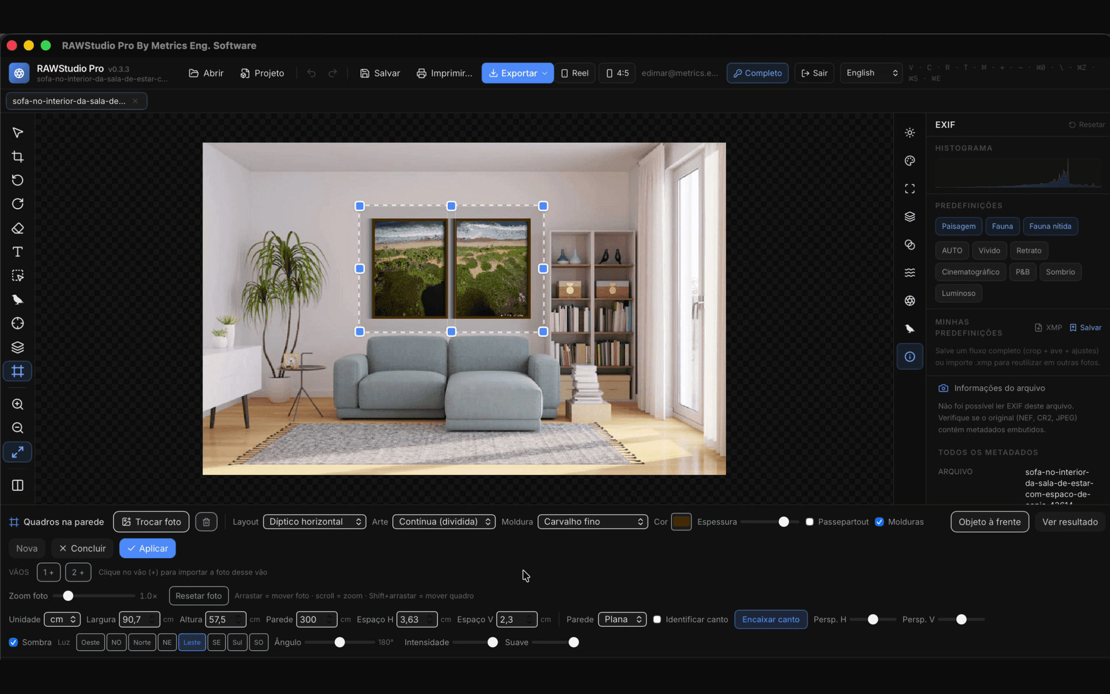The height and width of the screenshot is (694, 1110).
Task: Rotate image clockwise
Action: click(x=17, y=204)
